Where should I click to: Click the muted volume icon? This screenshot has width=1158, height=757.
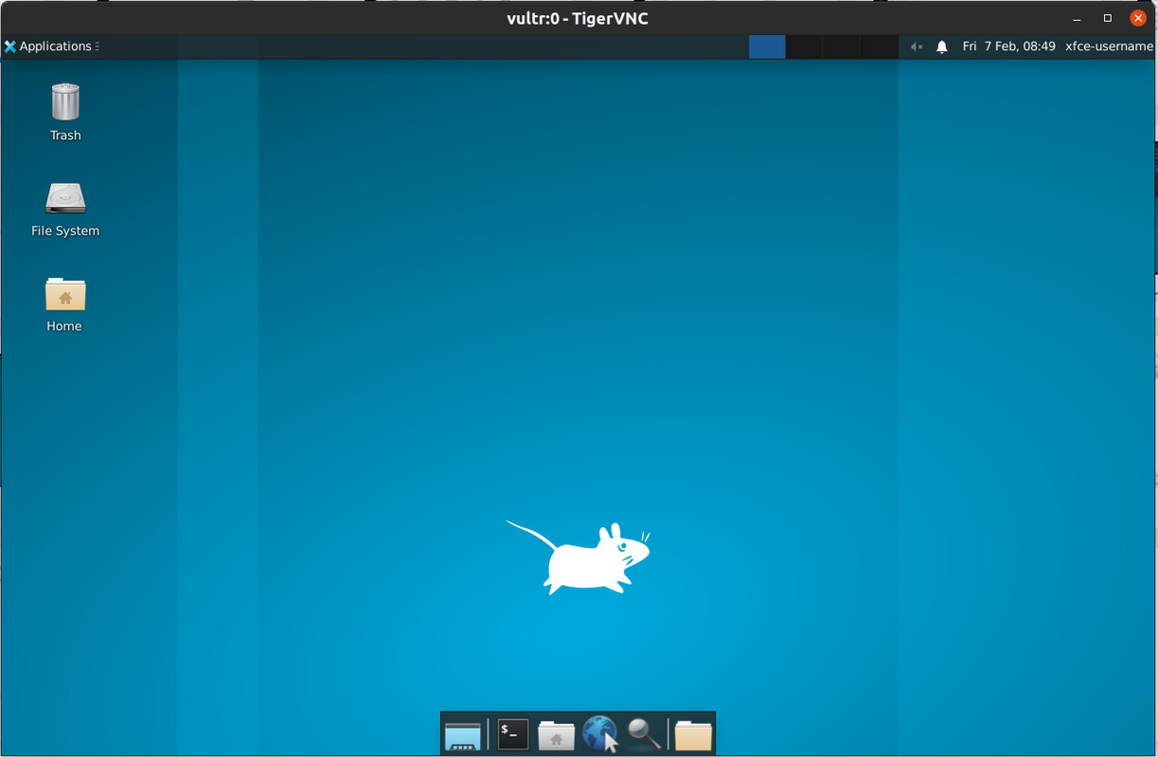(x=917, y=46)
